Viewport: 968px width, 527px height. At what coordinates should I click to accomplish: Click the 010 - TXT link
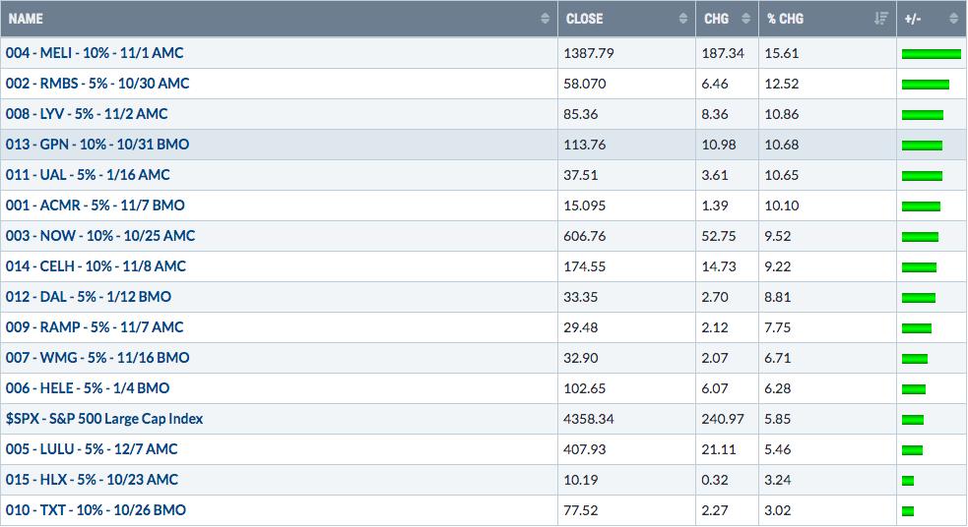click(x=96, y=509)
